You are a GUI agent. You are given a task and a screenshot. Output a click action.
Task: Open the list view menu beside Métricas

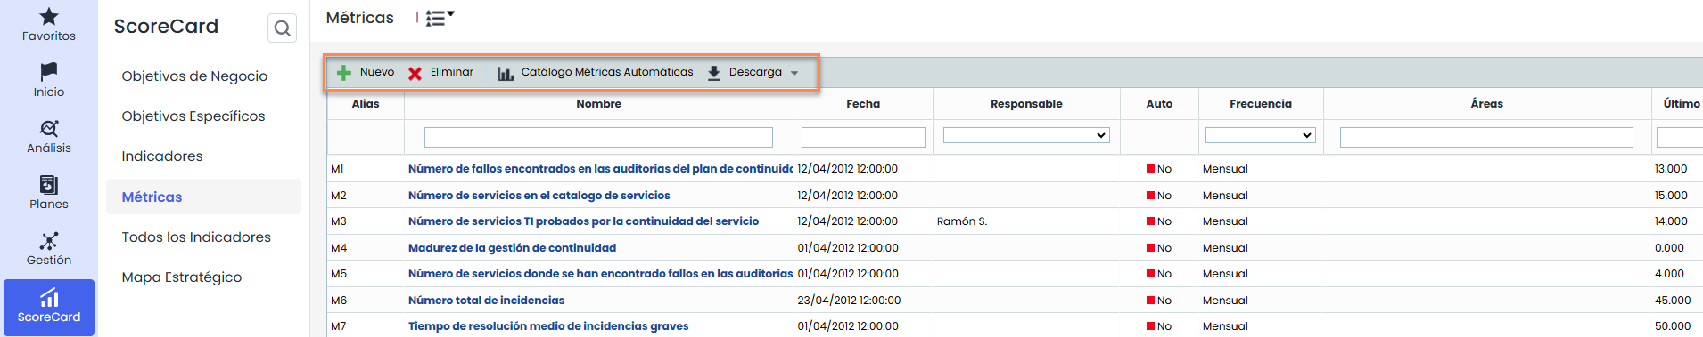tap(440, 18)
